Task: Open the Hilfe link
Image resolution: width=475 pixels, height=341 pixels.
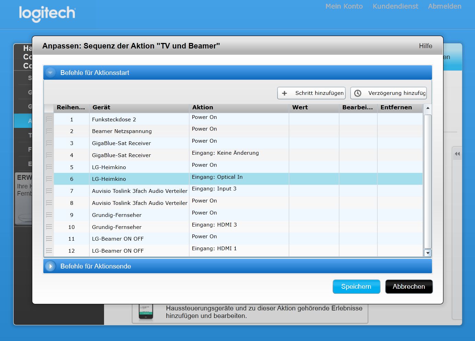Action: tap(425, 46)
